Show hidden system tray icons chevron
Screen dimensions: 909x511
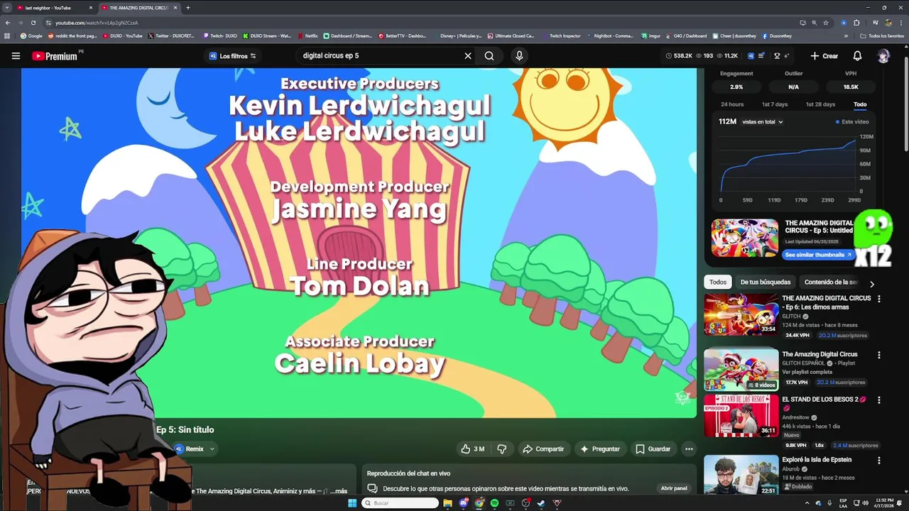(807, 503)
